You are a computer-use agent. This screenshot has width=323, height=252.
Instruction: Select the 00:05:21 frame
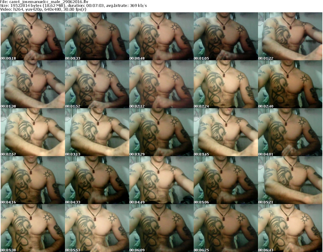[x=290, y=180]
